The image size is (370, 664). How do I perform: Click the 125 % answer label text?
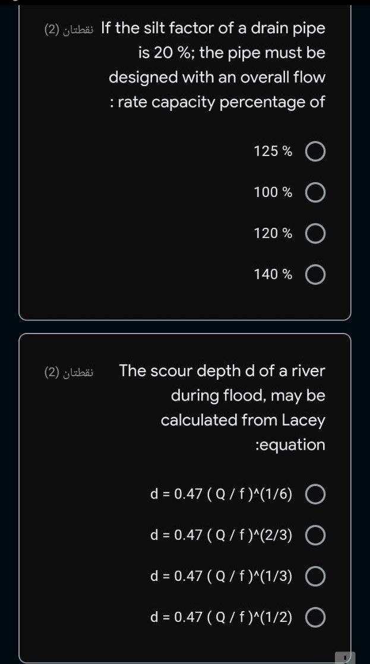[273, 151]
